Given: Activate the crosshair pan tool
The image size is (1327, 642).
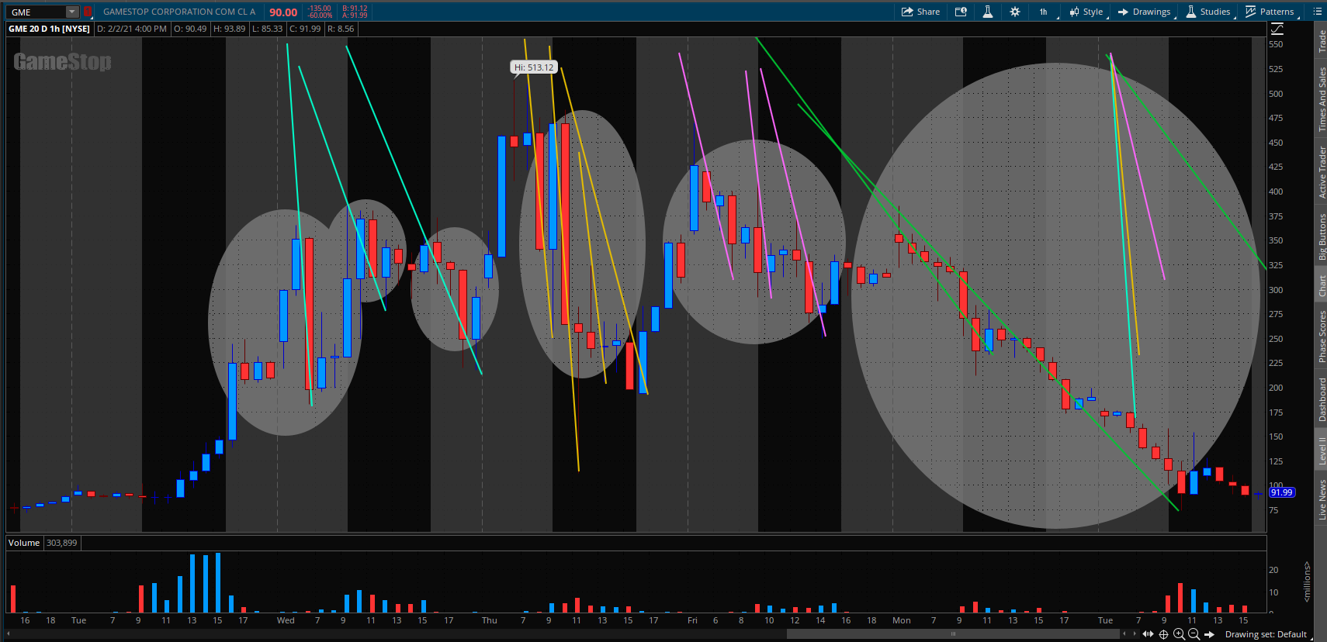Looking at the screenshot, I should coord(1163,634).
